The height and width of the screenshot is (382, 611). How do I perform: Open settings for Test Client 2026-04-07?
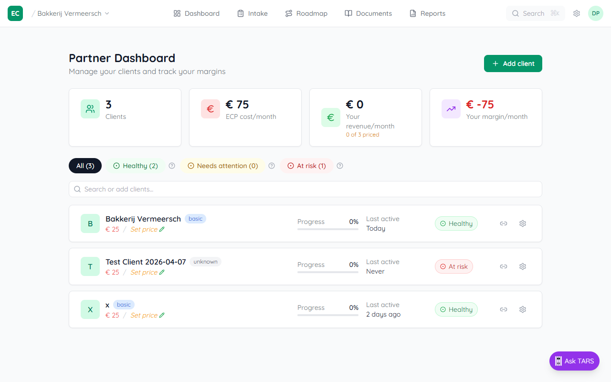522,266
